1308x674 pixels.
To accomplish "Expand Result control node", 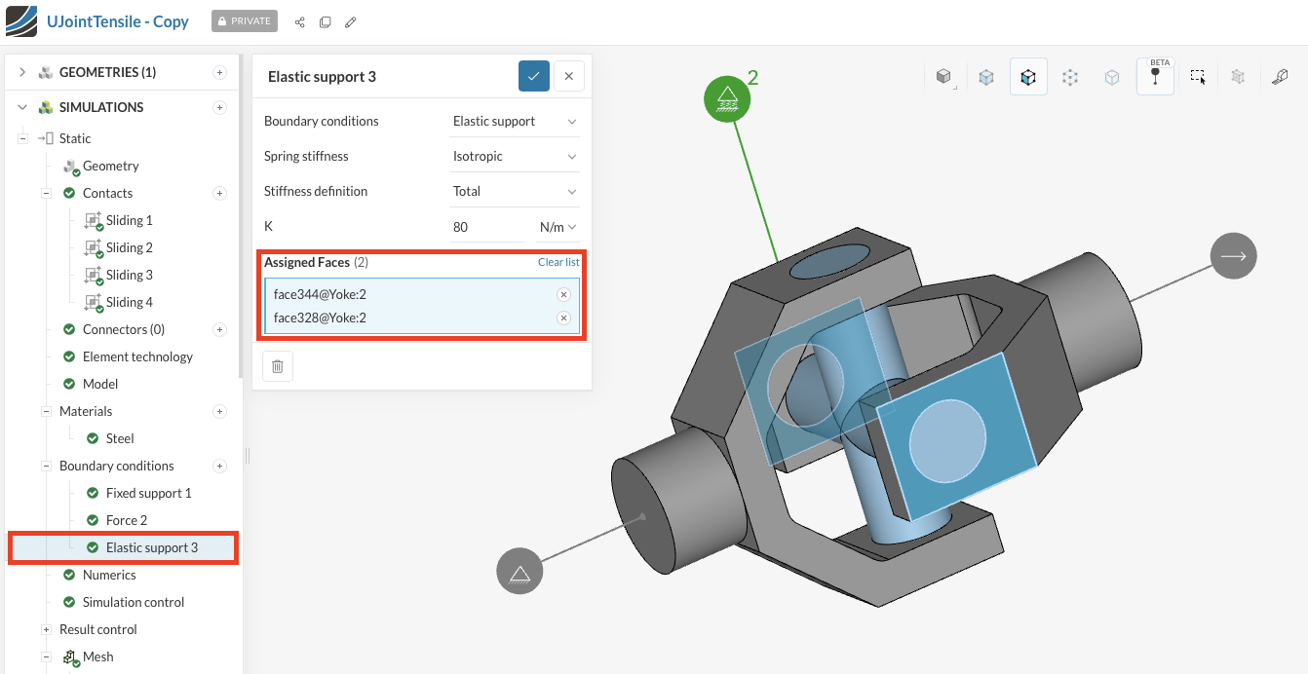I will pyautogui.click(x=46, y=629).
